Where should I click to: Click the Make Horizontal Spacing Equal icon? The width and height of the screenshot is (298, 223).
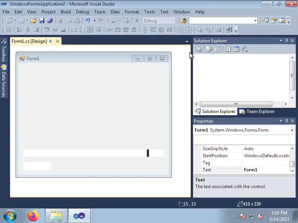point(109,30)
